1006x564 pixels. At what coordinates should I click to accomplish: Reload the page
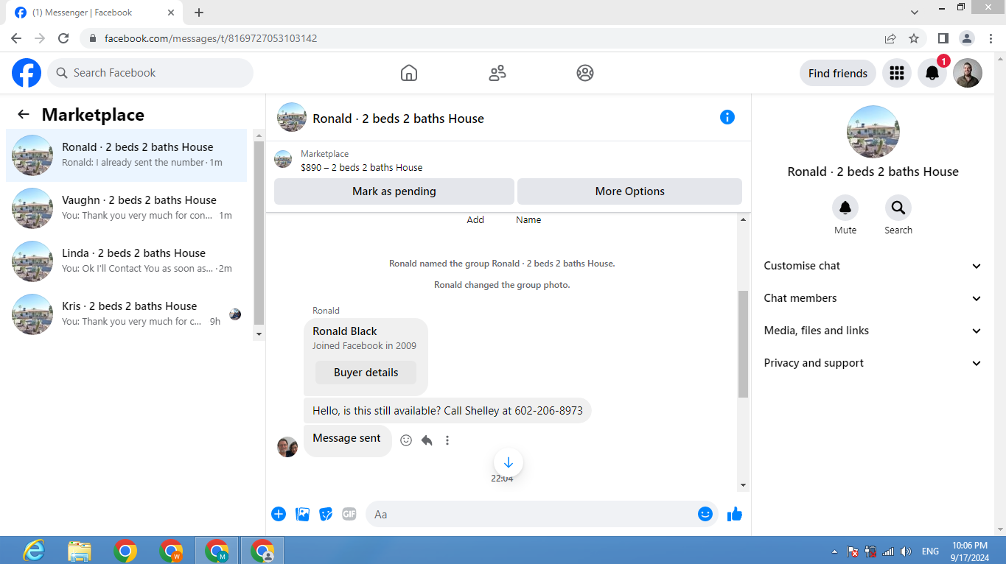coord(63,38)
